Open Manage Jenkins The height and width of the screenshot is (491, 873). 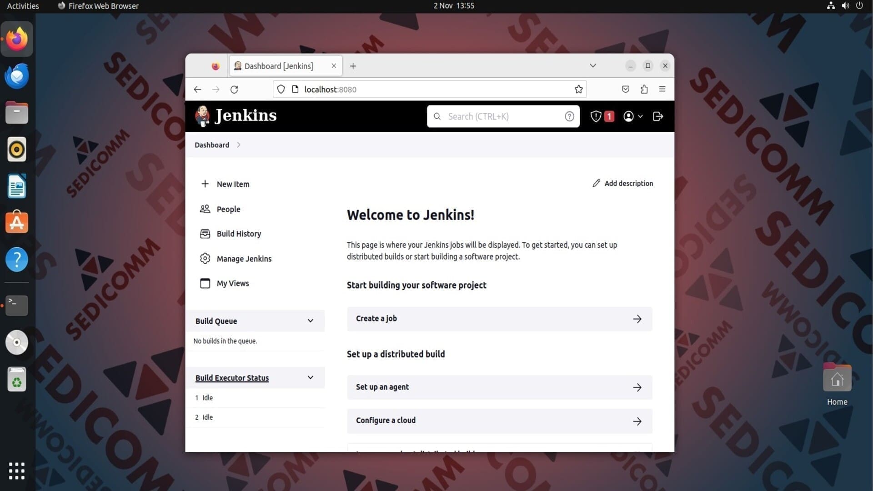244,259
